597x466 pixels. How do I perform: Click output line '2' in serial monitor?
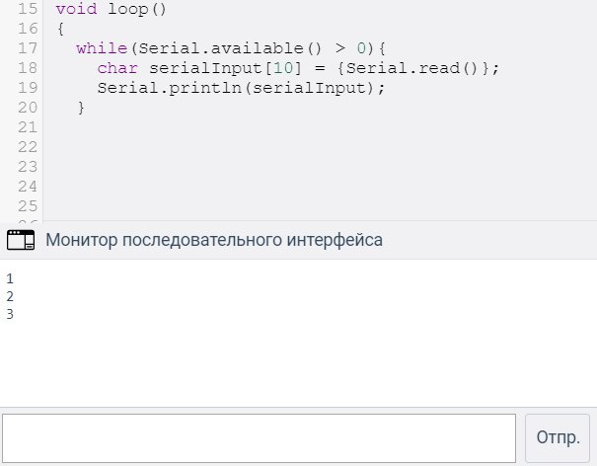point(10,296)
